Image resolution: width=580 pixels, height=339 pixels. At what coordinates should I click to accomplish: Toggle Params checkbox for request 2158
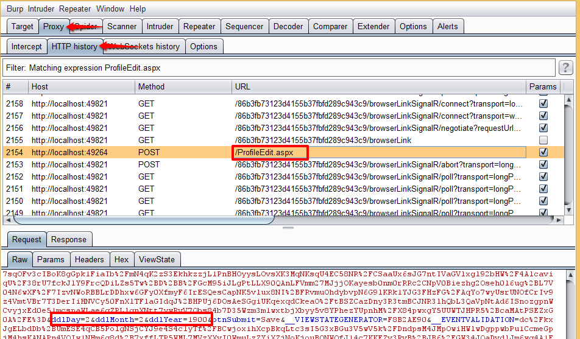coord(543,103)
